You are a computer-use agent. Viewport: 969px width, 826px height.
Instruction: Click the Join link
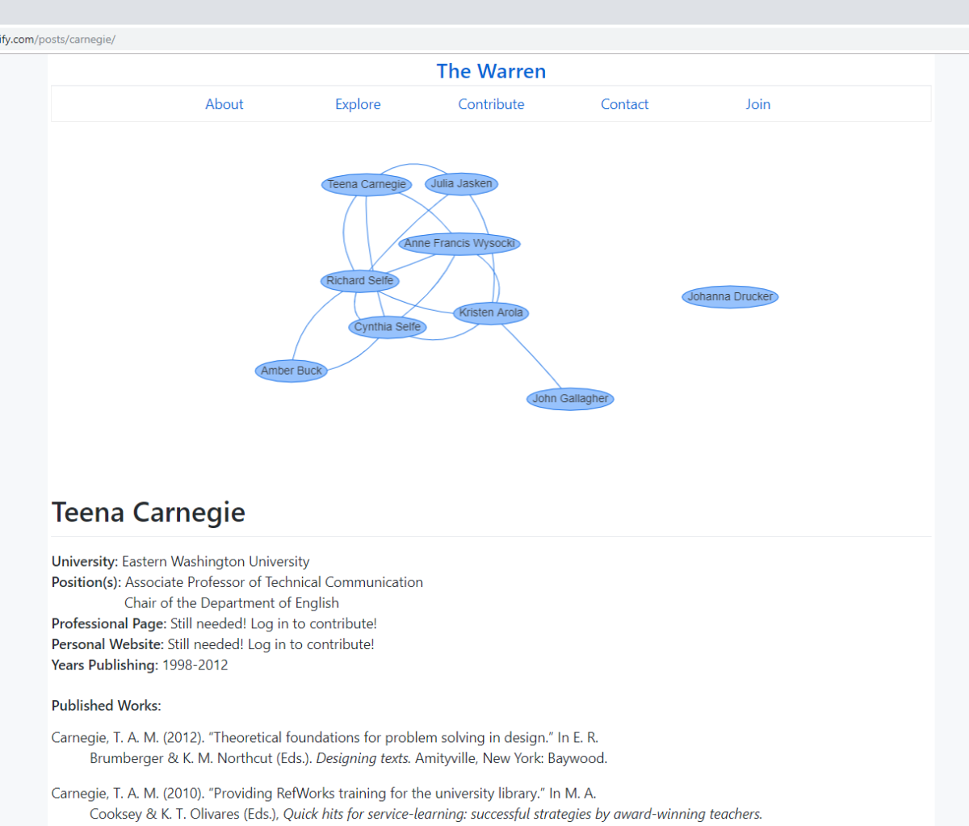pos(757,103)
